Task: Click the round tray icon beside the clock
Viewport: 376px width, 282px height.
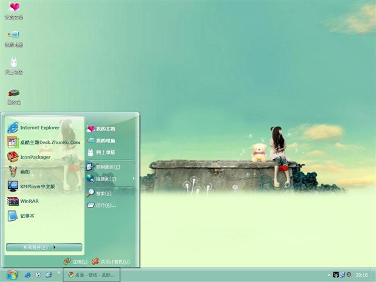Action: pyautogui.click(x=349, y=274)
